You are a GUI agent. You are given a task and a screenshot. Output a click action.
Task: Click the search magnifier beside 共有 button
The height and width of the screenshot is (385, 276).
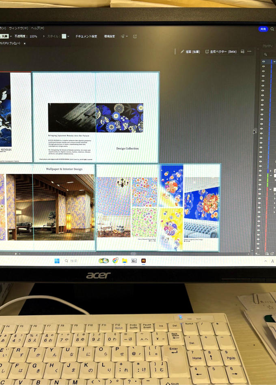coord(272,29)
